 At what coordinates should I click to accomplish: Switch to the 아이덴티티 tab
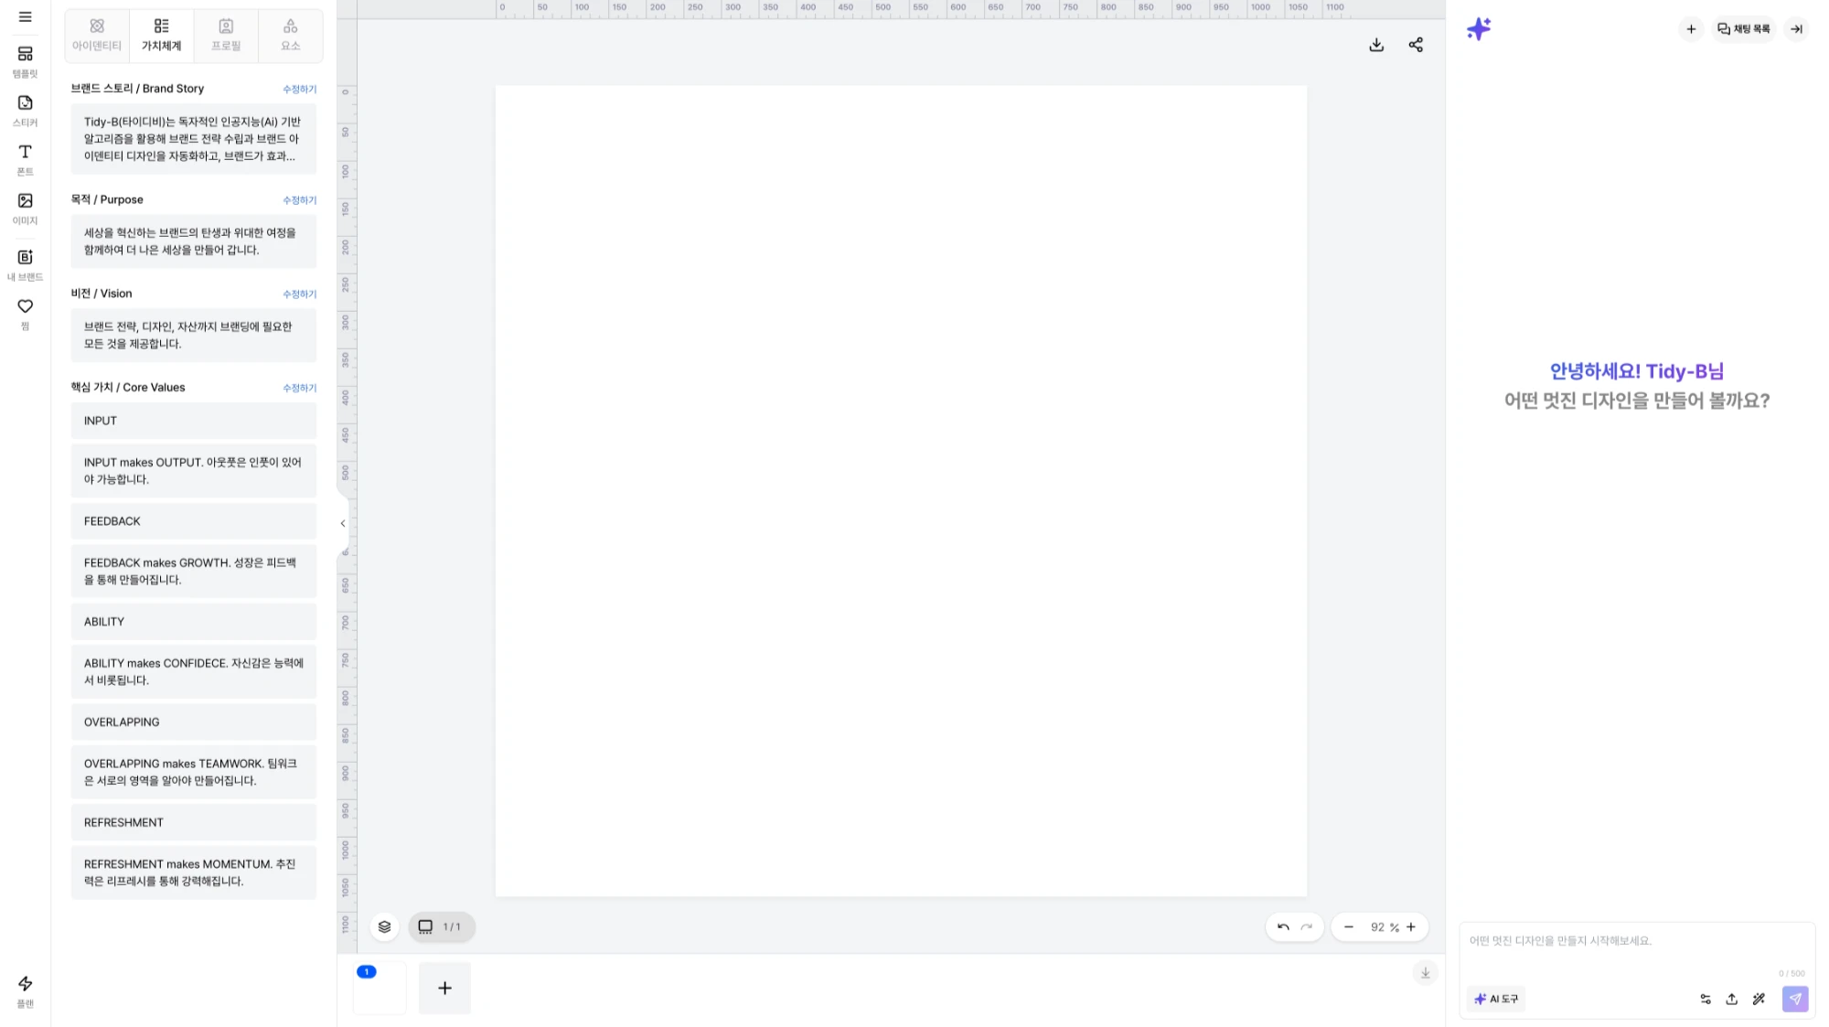click(97, 35)
